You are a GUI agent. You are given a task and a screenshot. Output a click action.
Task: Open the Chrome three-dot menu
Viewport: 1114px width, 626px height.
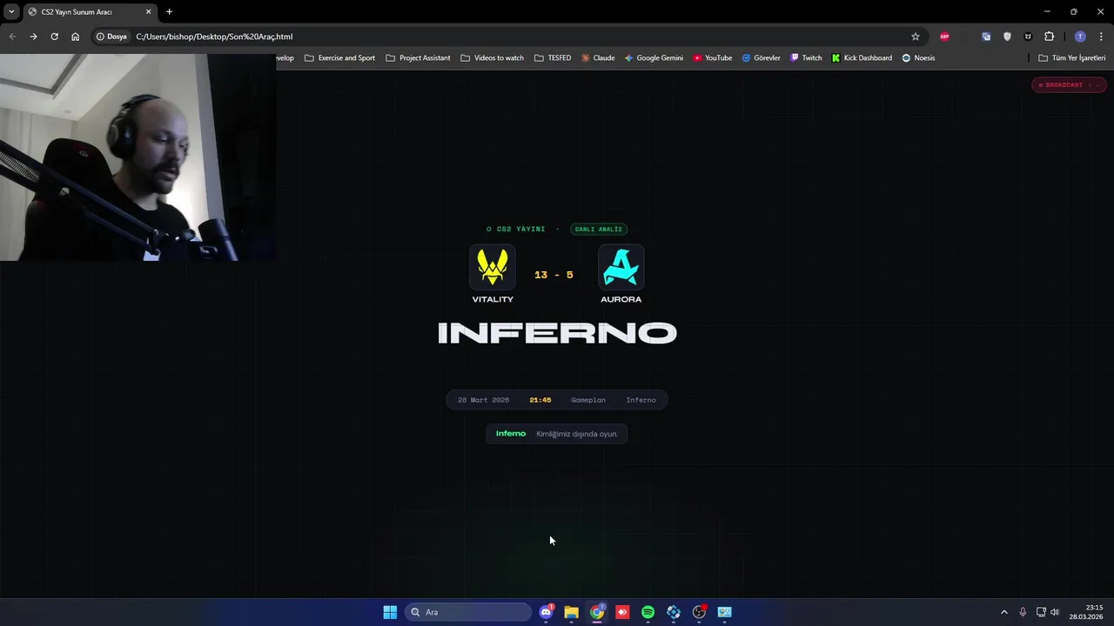1101,37
